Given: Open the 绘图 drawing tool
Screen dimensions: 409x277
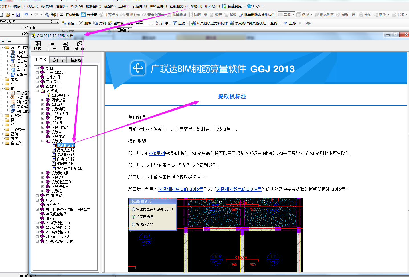Looking at the screenshot, I should [x=51, y=15].
